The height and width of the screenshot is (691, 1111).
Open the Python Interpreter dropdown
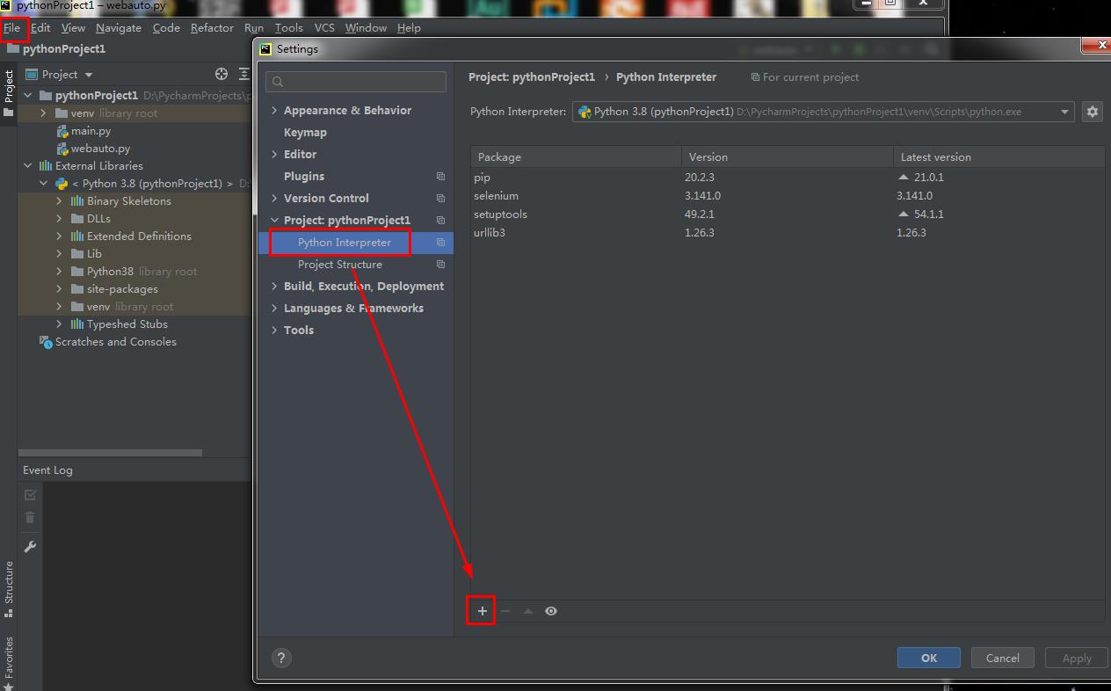(823, 112)
